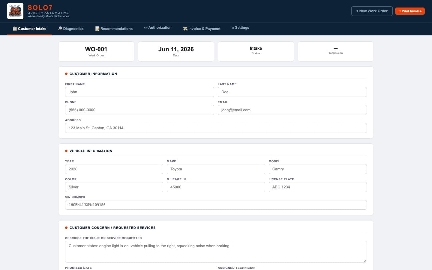The width and height of the screenshot is (432, 270).
Task: Click the money icon on Invoice & Payment
Action: click(x=185, y=29)
